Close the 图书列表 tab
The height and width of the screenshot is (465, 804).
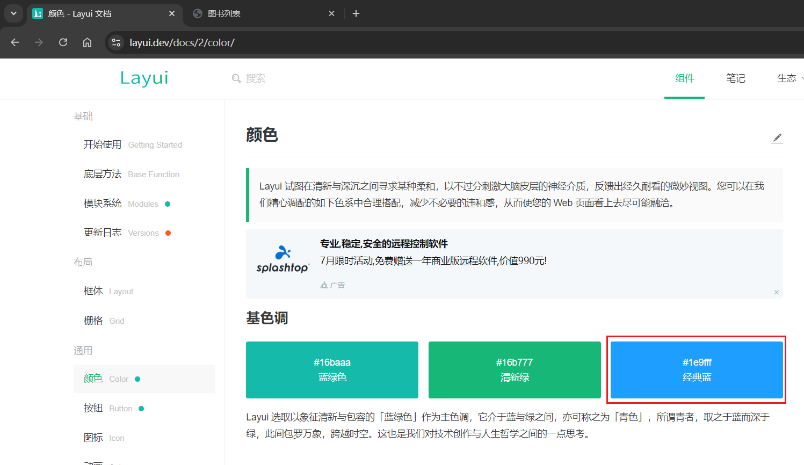[x=332, y=13]
